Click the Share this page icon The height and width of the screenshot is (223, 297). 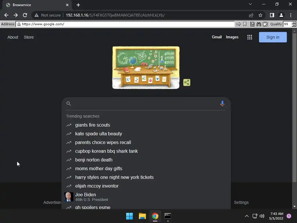point(251,15)
